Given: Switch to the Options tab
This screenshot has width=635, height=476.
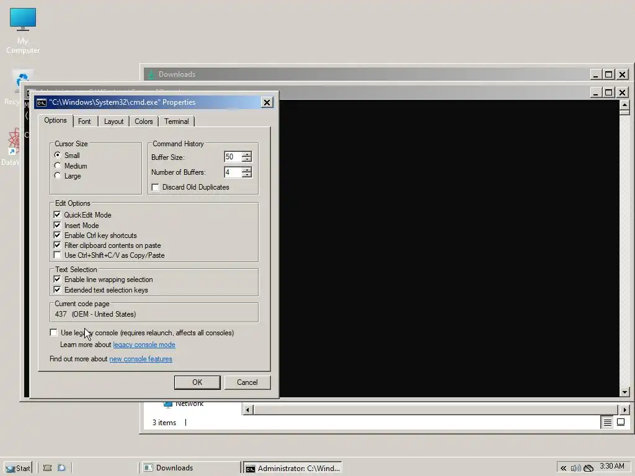Looking at the screenshot, I should (x=55, y=121).
